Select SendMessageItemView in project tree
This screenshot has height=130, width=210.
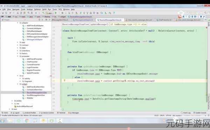(36, 95)
